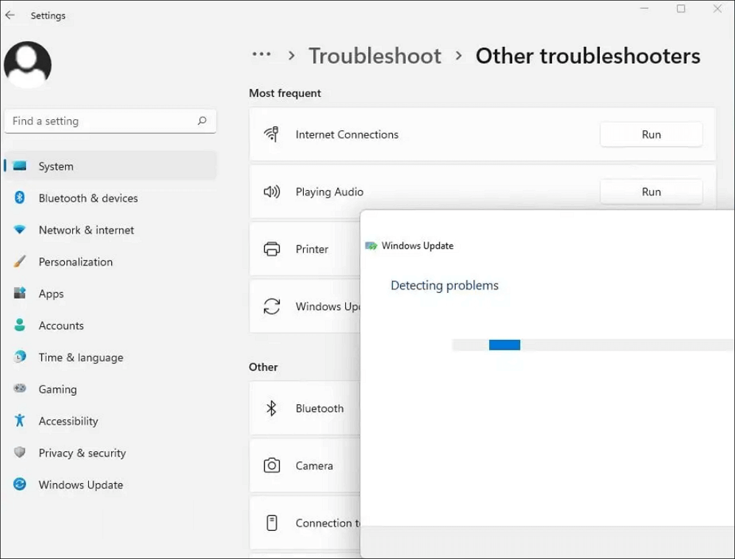Click the Find a setting search box
Image resolution: width=735 pixels, height=559 pixels.
[110, 121]
